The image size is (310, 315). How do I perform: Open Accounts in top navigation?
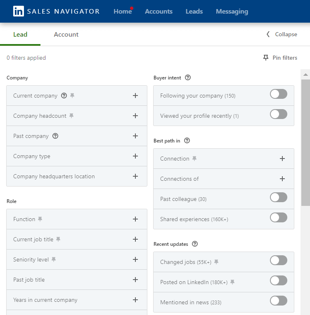click(159, 12)
